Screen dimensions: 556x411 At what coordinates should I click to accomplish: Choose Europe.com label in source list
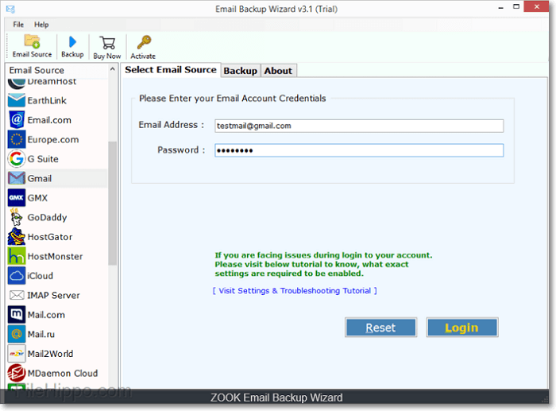tap(53, 139)
